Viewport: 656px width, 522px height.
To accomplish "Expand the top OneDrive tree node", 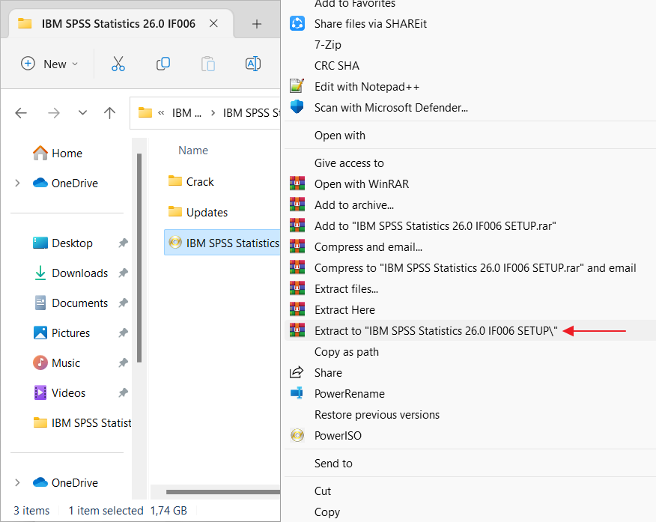I will pyautogui.click(x=17, y=183).
